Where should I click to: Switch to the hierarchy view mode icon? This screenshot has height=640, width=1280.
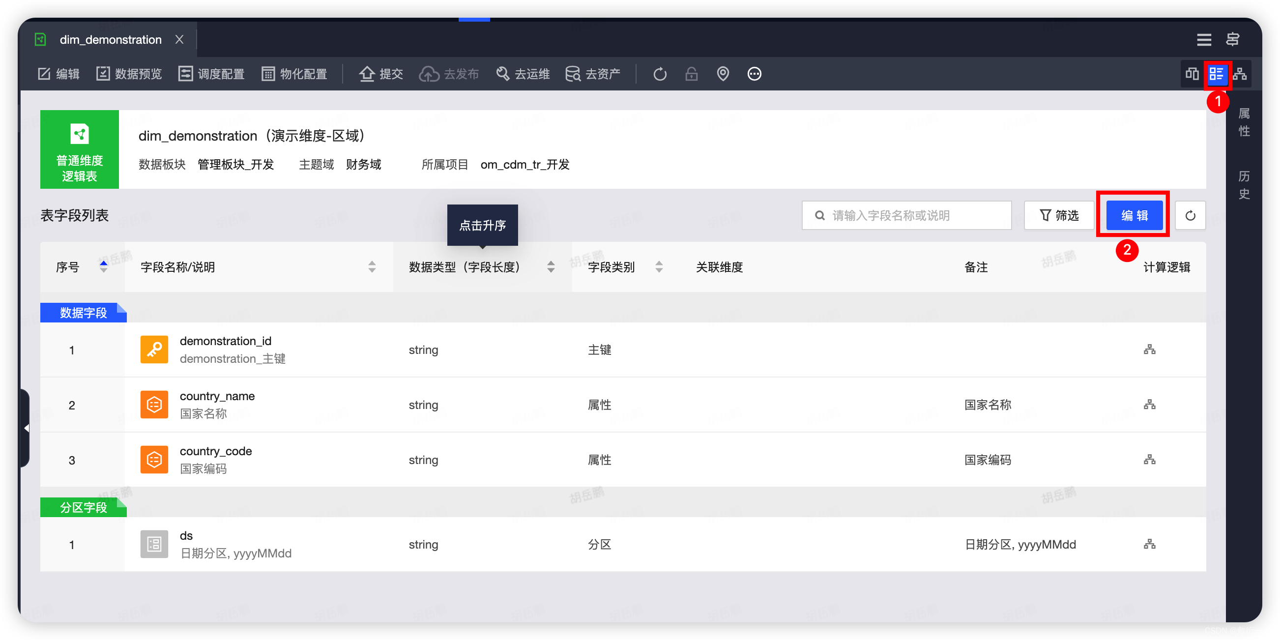1239,74
